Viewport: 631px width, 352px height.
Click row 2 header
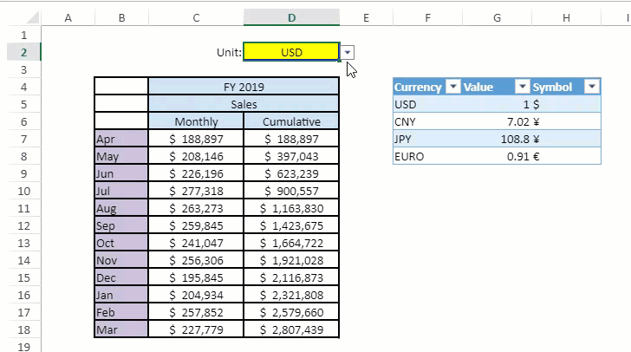coord(23,52)
